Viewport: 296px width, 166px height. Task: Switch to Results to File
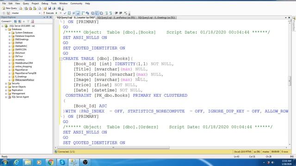tap(101, 13)
